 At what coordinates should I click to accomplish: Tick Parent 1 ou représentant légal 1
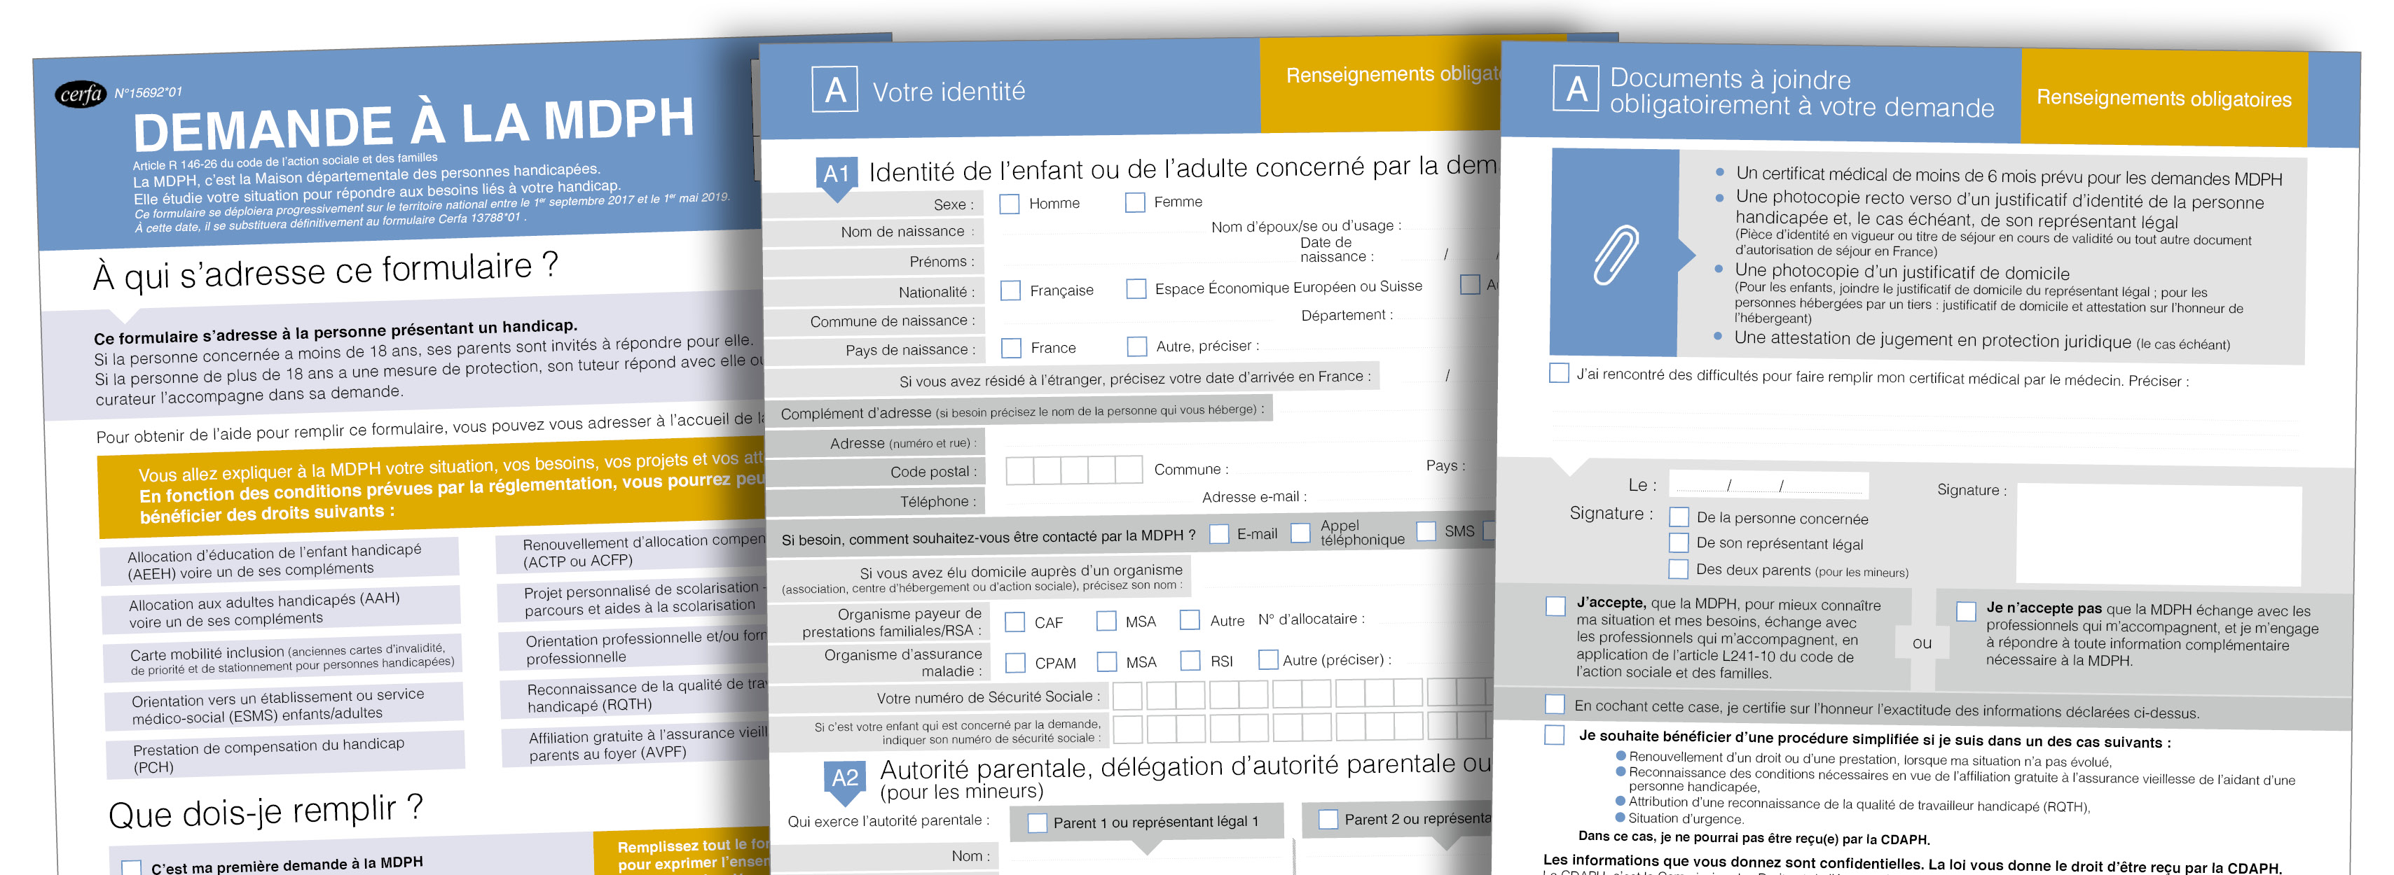click(x=1037, y=823)
